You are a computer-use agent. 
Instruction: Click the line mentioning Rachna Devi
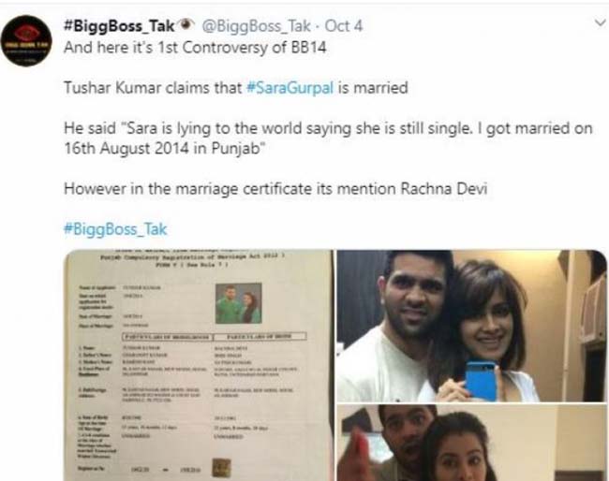click(x=275, y=189)
